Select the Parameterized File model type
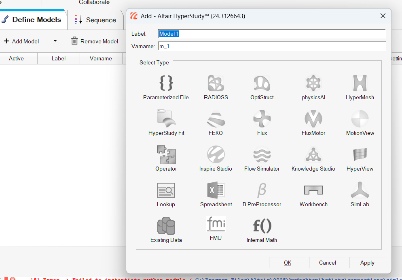The height and width of the screenshot is (280, 402). click(166, 88)
